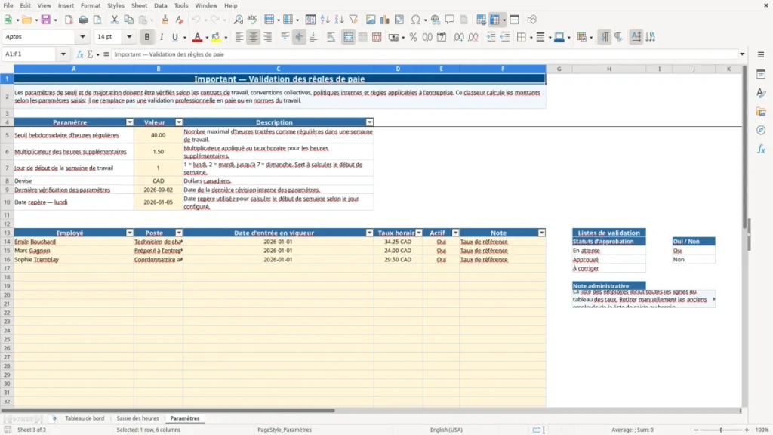Print the spreadsheet with the printer icon
Viewport: 773px width, 435px height.
pos(83,20)
